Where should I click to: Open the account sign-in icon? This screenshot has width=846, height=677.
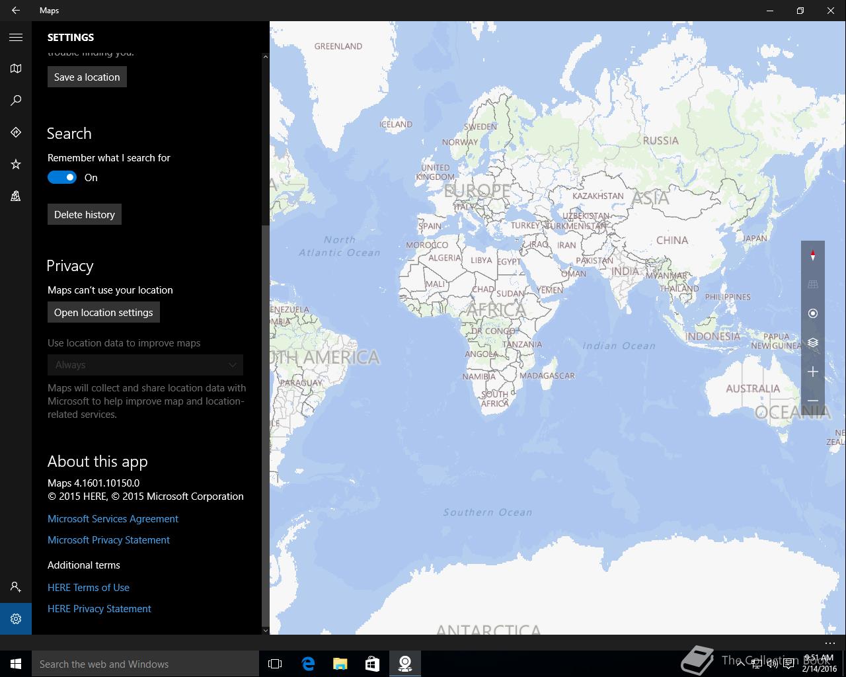[16, 587]
